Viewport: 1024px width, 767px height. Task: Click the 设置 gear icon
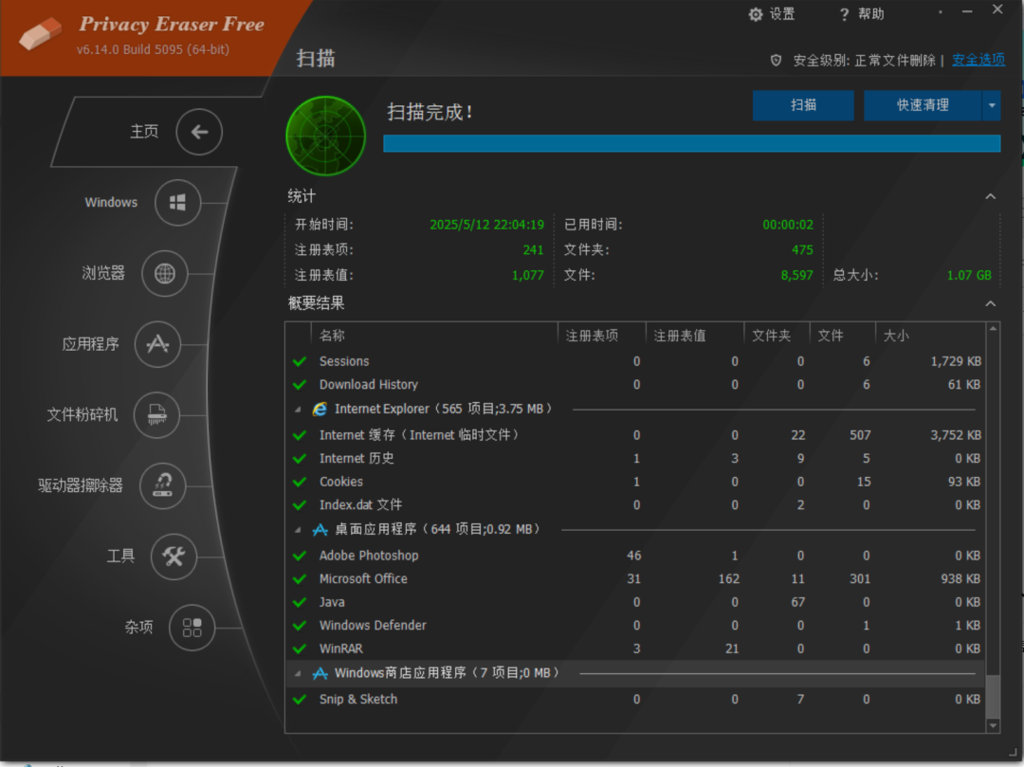coord(756,14)
